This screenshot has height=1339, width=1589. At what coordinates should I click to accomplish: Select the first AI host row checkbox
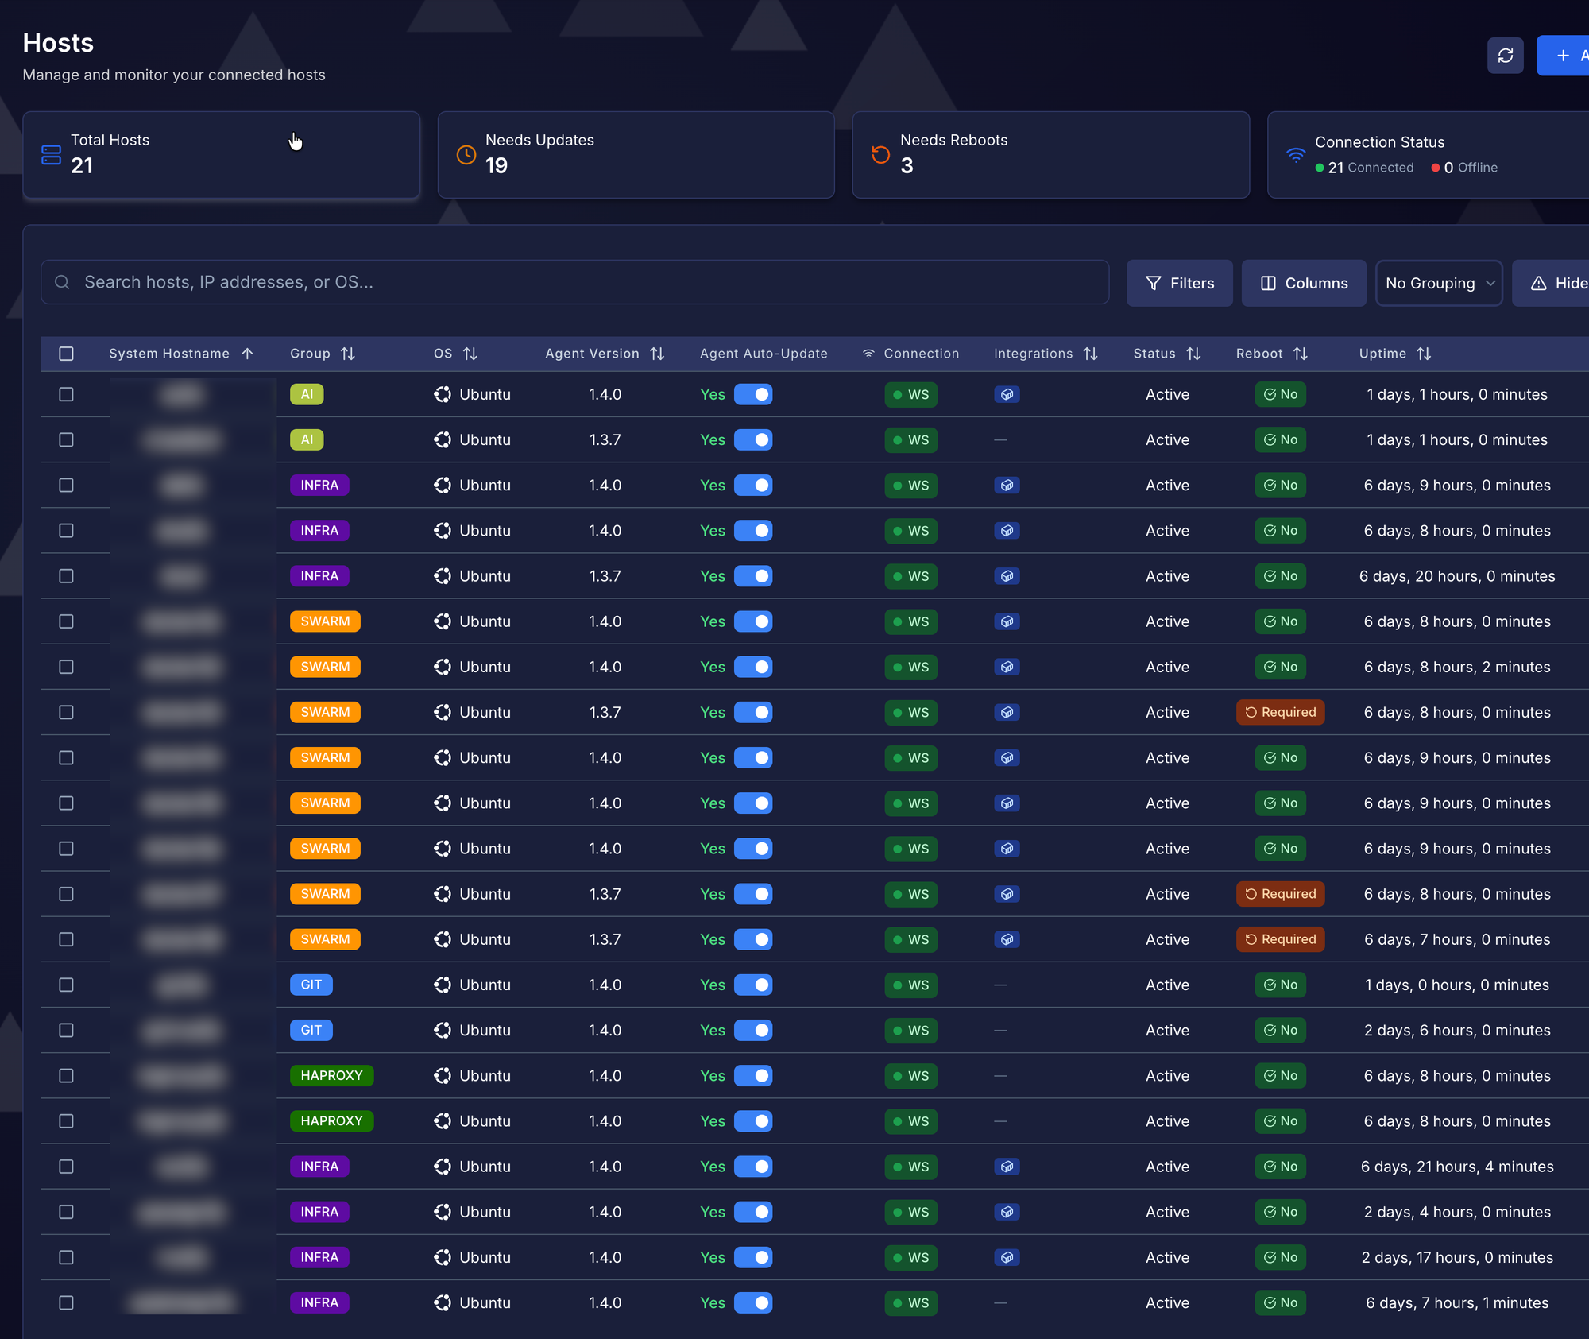click(x=67, y=395)
